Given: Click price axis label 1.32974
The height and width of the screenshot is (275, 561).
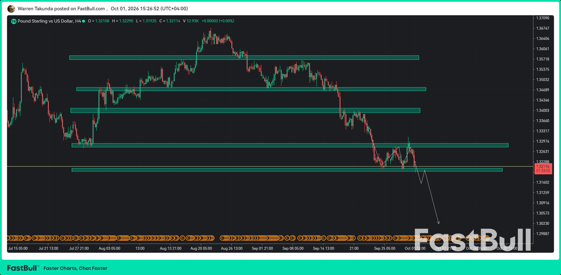Looking at the screenshot, I should tap(543, 141).
